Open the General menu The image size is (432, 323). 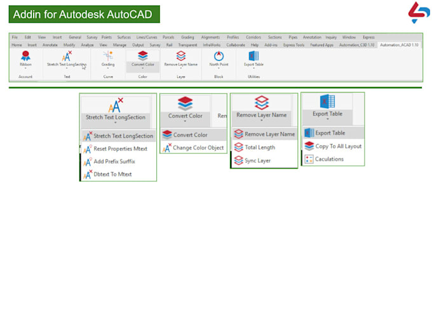tap(75, 37)
